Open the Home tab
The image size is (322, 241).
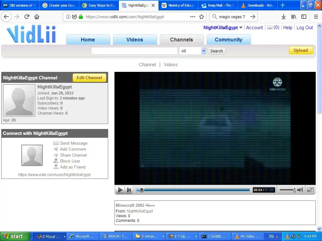click(x=88, y=40)
